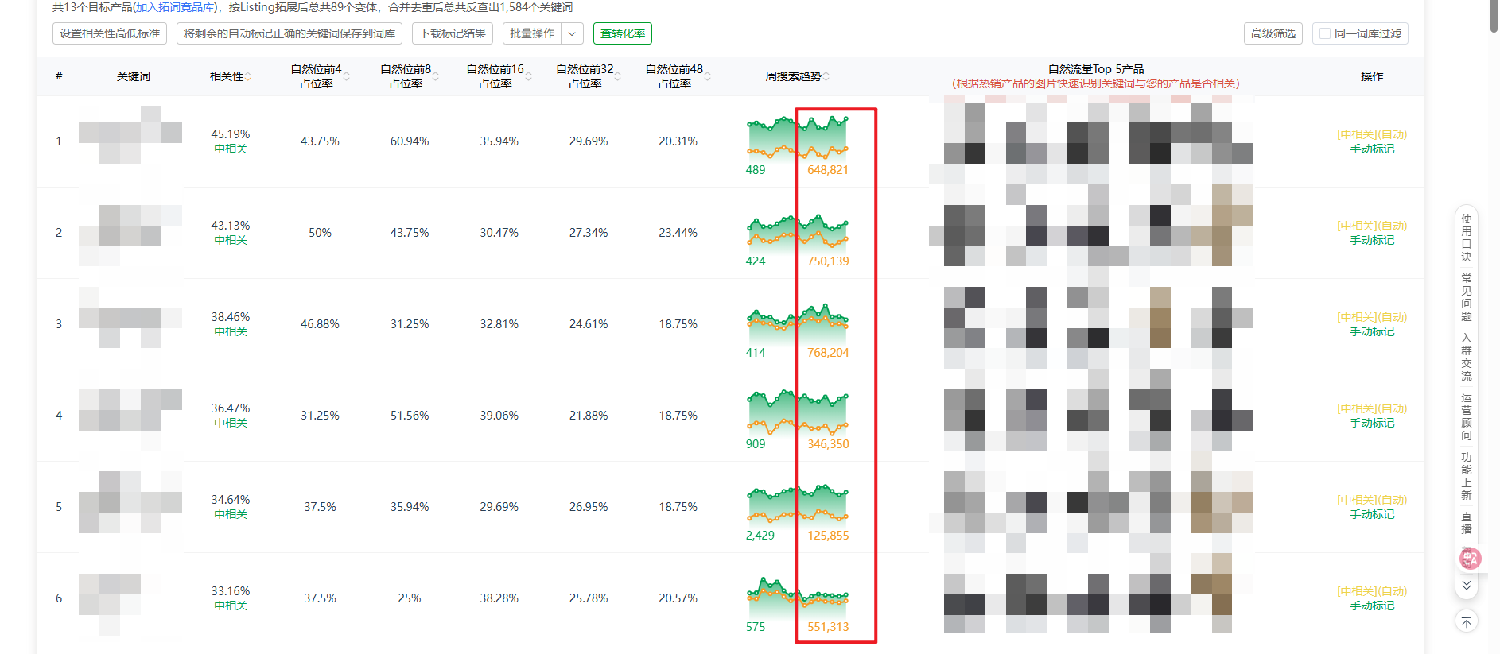
Task: Click 手动标记 in row 5
Action: pos(1372,515)
